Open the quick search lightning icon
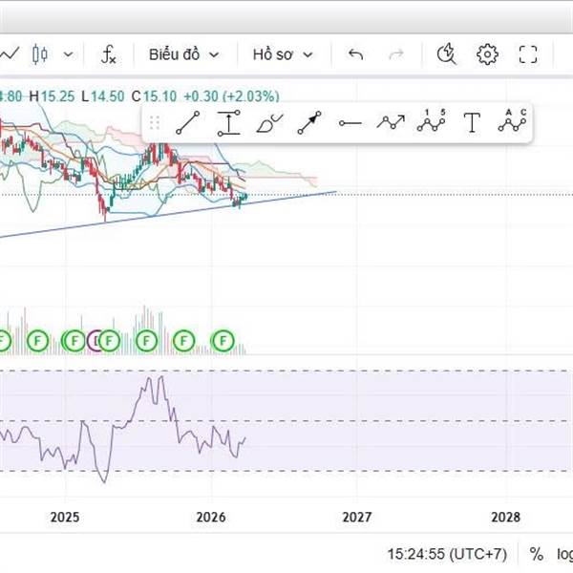 (x=447, y=54)
